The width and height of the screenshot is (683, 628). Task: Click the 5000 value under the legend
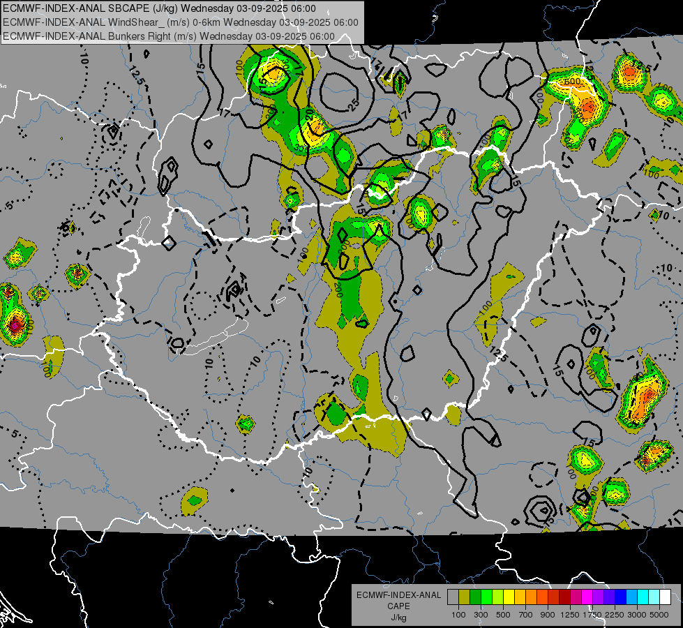659,615
